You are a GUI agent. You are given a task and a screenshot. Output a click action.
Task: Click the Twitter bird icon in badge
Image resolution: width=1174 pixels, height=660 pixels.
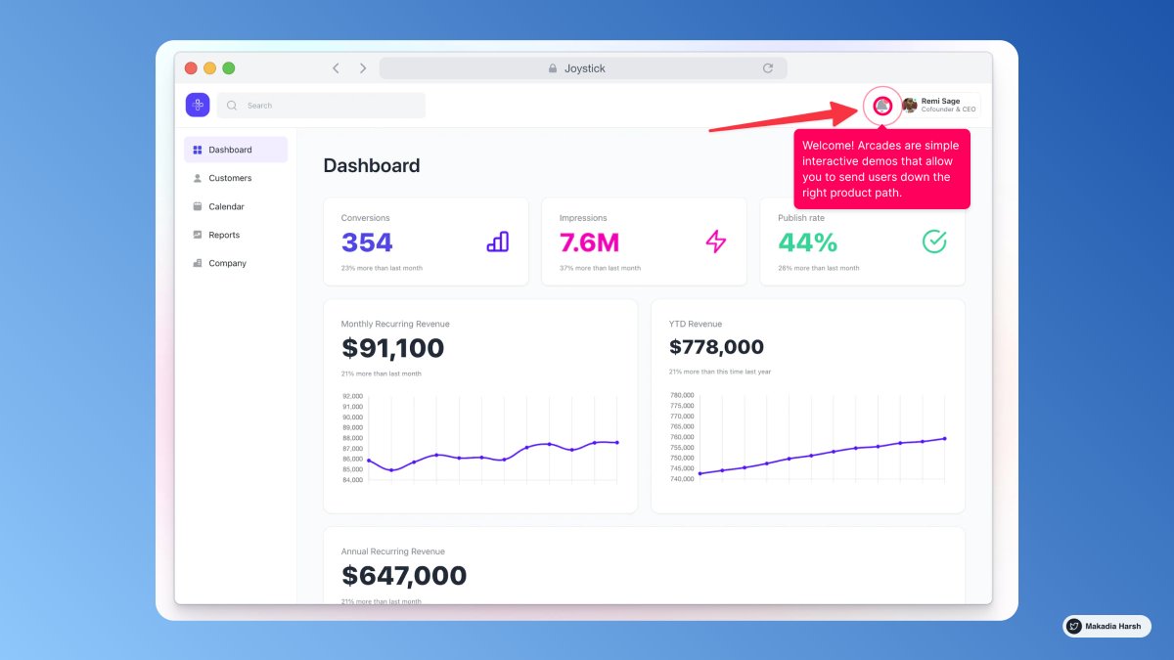[x=1074, y=626]
